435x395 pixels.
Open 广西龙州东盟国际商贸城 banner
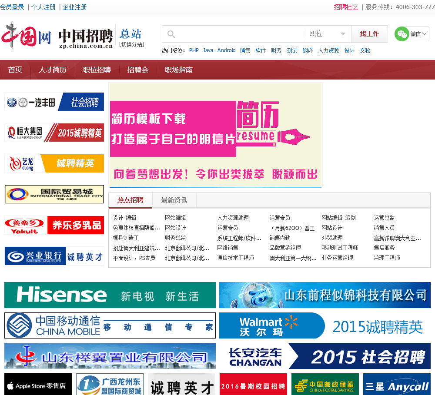[x=110, y=384]
